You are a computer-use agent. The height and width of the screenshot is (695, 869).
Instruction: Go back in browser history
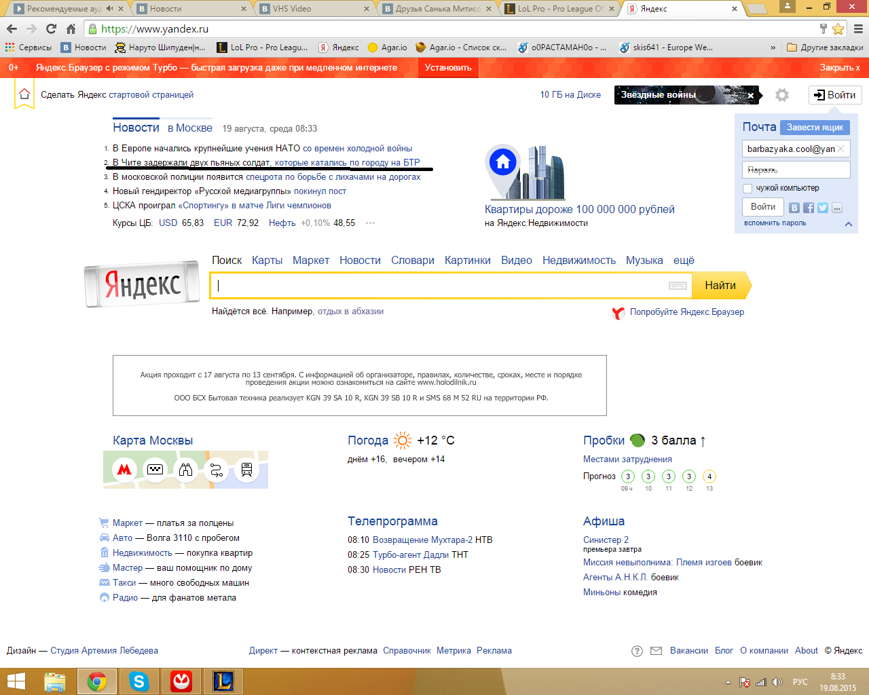[x=12, y=29]
